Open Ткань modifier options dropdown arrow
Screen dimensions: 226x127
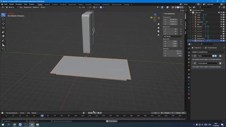(x=218, y=56)
